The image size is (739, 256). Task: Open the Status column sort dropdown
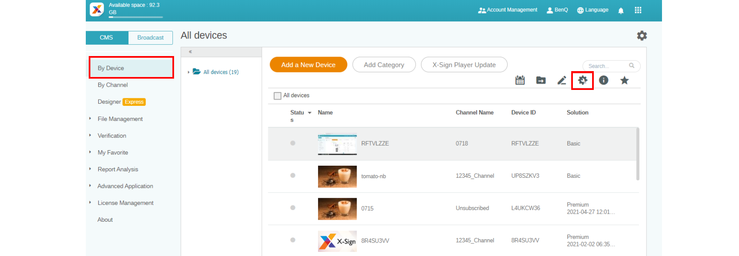pyautogui.click(x=310, y=113)
